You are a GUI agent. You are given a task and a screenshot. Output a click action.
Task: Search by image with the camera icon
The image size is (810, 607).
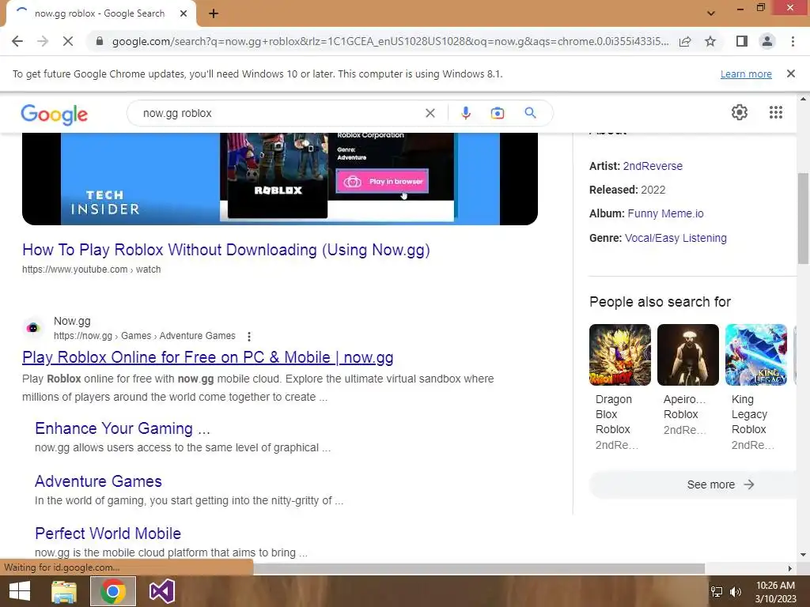pos(497,113)
